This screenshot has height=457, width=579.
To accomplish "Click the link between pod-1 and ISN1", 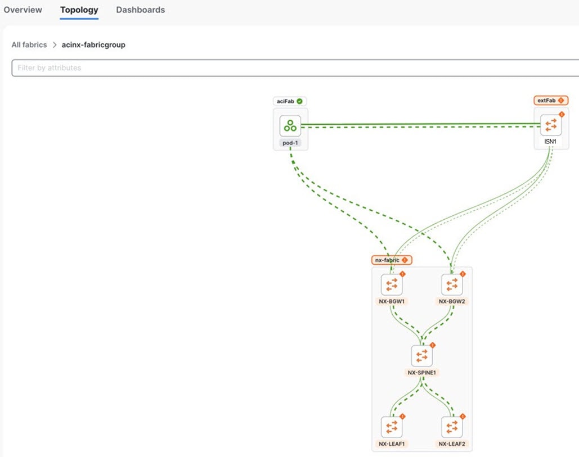I will click(x=422, y=124).
